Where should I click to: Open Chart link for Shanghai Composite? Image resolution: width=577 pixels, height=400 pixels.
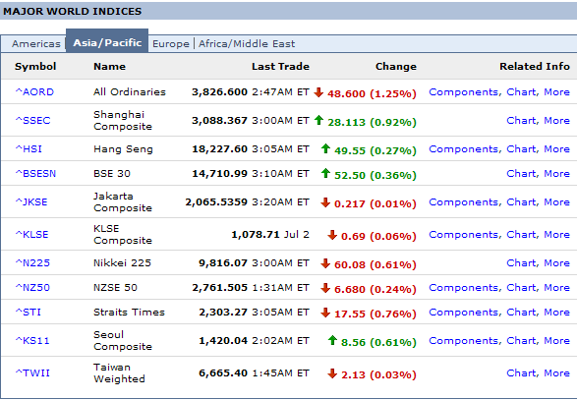tap(523, 120)
